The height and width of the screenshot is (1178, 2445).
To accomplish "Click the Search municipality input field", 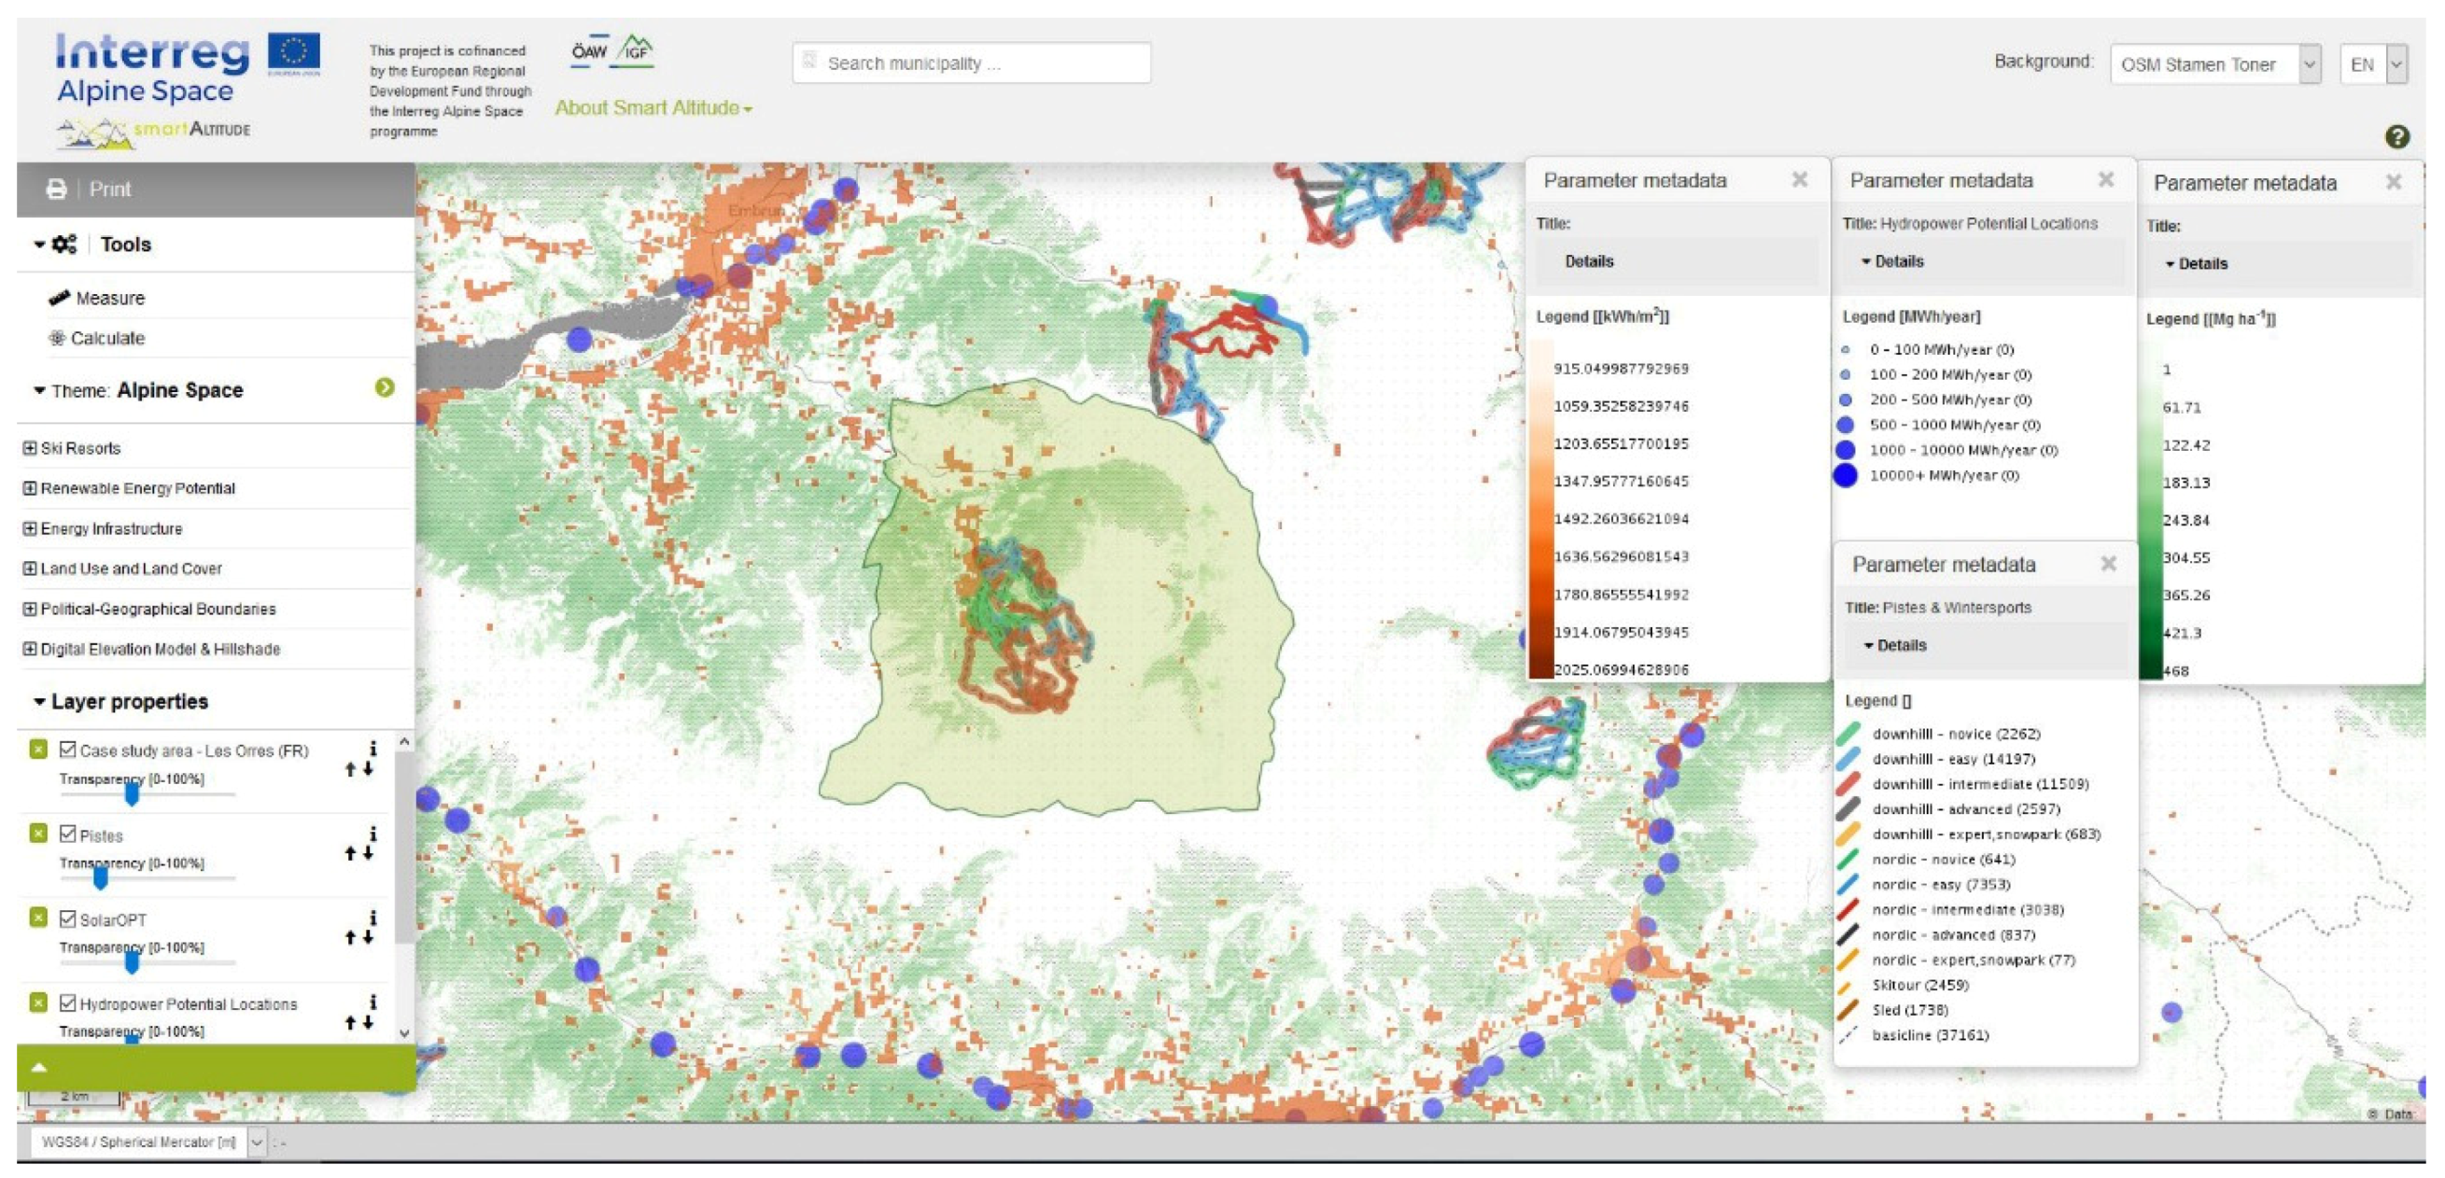I will 973,63.
